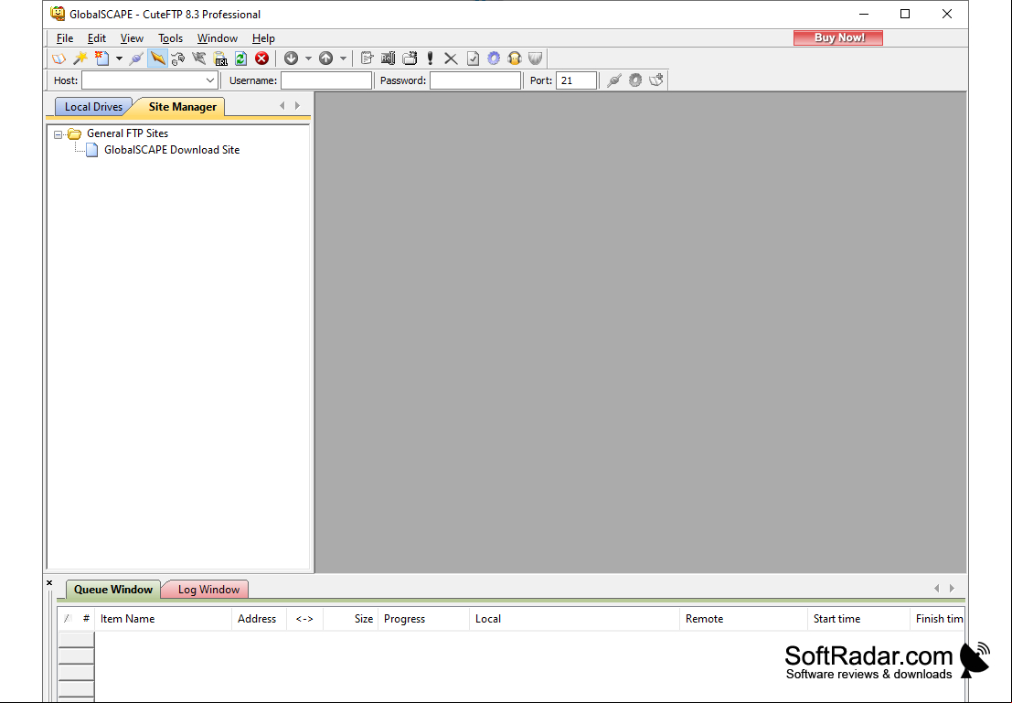Click the Upload arrow icon
1012x703 pixels.
click(326, 59)
